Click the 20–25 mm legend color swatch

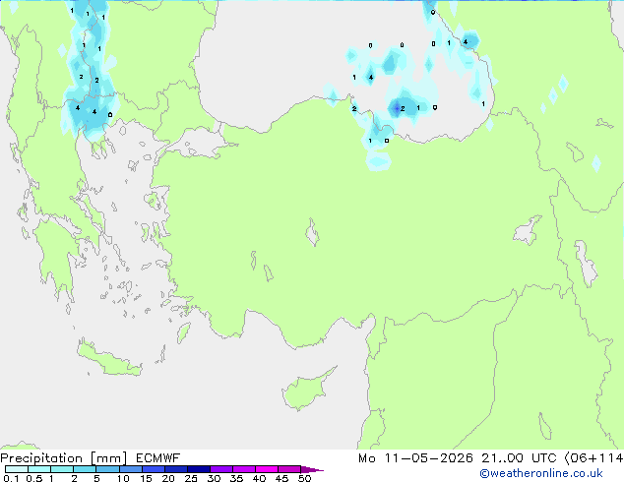point(176,469)
